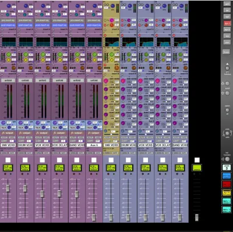Select the gain button in side panel
This screenshot has width=233, height=232.
pyautogui.click(x=227, y=3)
